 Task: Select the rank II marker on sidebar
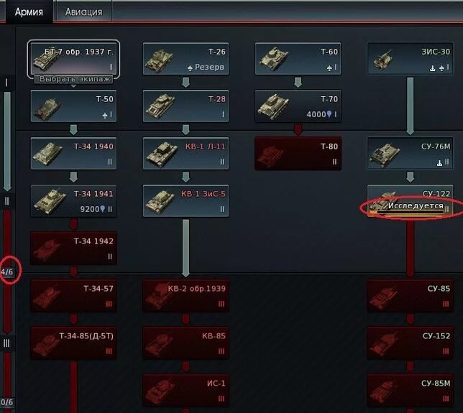(6, 201)
